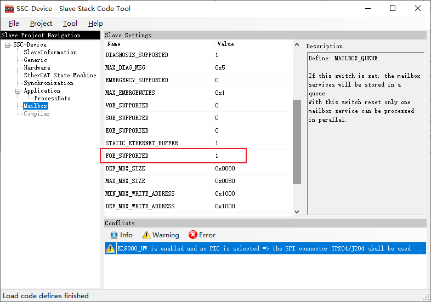This screenshot has width=431, height=302.
Task: Toggle the Warning conflicts filter
Action: [161, 235]
